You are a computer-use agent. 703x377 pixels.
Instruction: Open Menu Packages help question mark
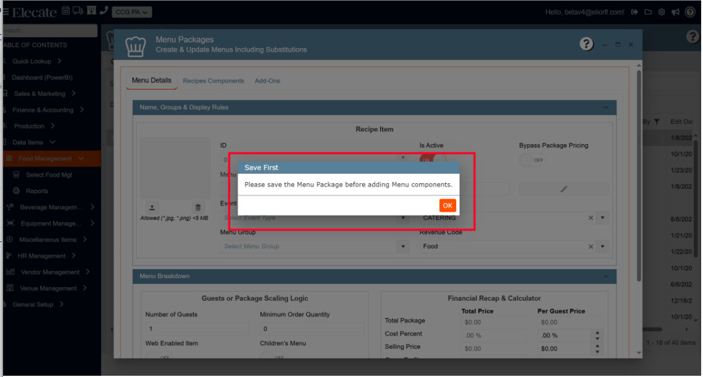pos(586,44)
